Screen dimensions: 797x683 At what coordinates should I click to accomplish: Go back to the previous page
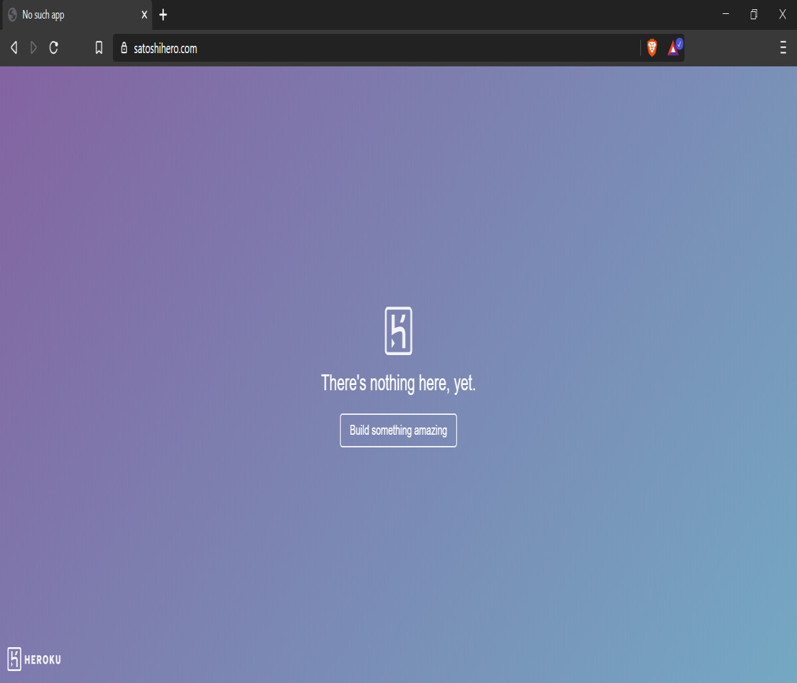14,48
